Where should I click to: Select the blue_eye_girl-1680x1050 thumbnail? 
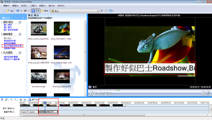[39, 52]
